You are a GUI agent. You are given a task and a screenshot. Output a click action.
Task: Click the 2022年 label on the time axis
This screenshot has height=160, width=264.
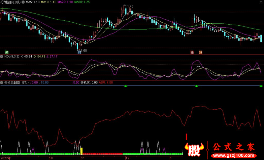coord(6,158)
